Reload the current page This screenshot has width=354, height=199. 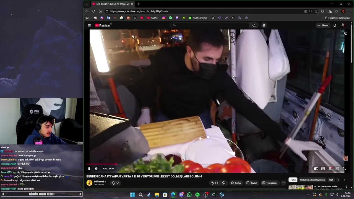click(93, 11)
